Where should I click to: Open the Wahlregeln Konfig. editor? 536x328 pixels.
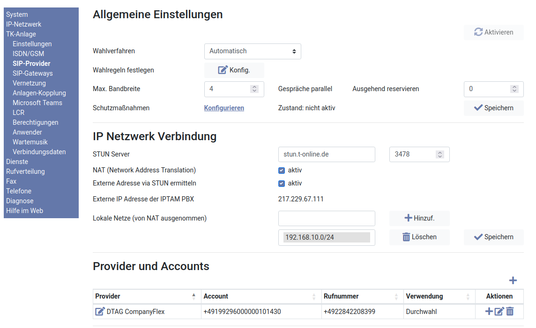[234, 70]
